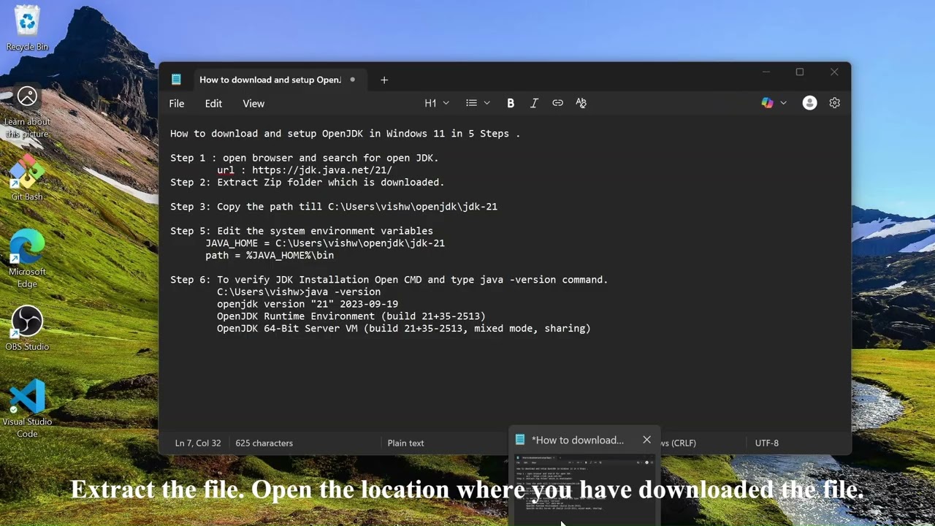Add a new Notepad tab
This screenshot has width=935, height=526.
click(x=384, y=80)
